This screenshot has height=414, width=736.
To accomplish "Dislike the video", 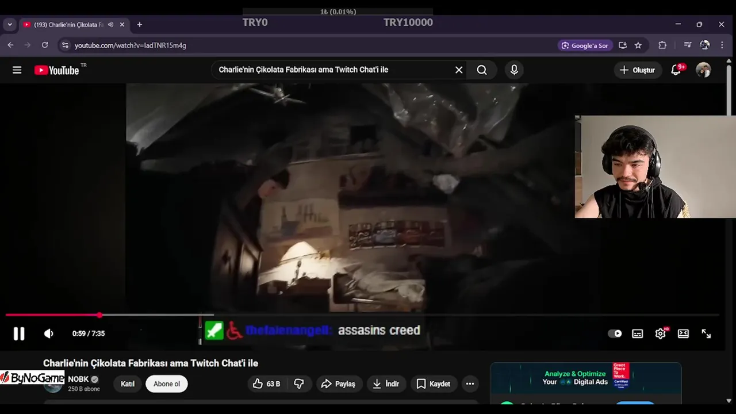I will 299,384.
